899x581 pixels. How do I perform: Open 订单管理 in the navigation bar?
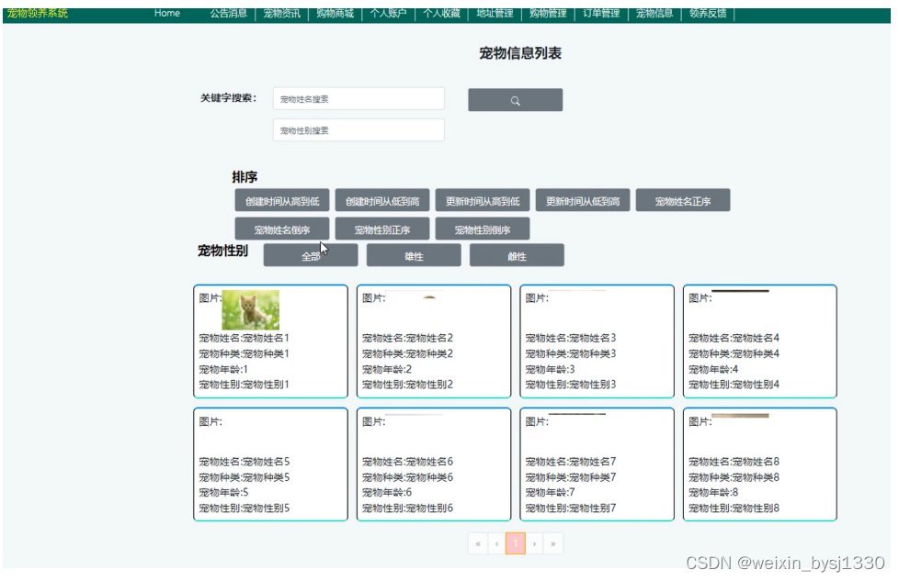[601, 13]
